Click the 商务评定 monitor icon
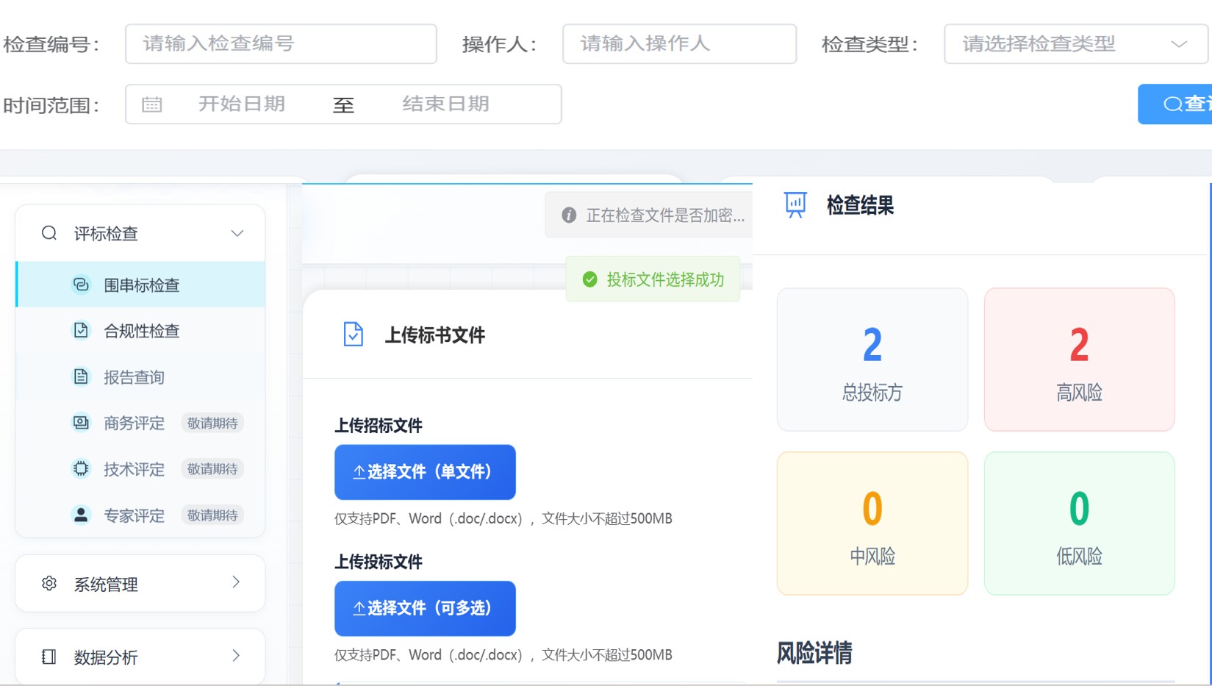Screen dimensions: 1212x686 [81, 423]
